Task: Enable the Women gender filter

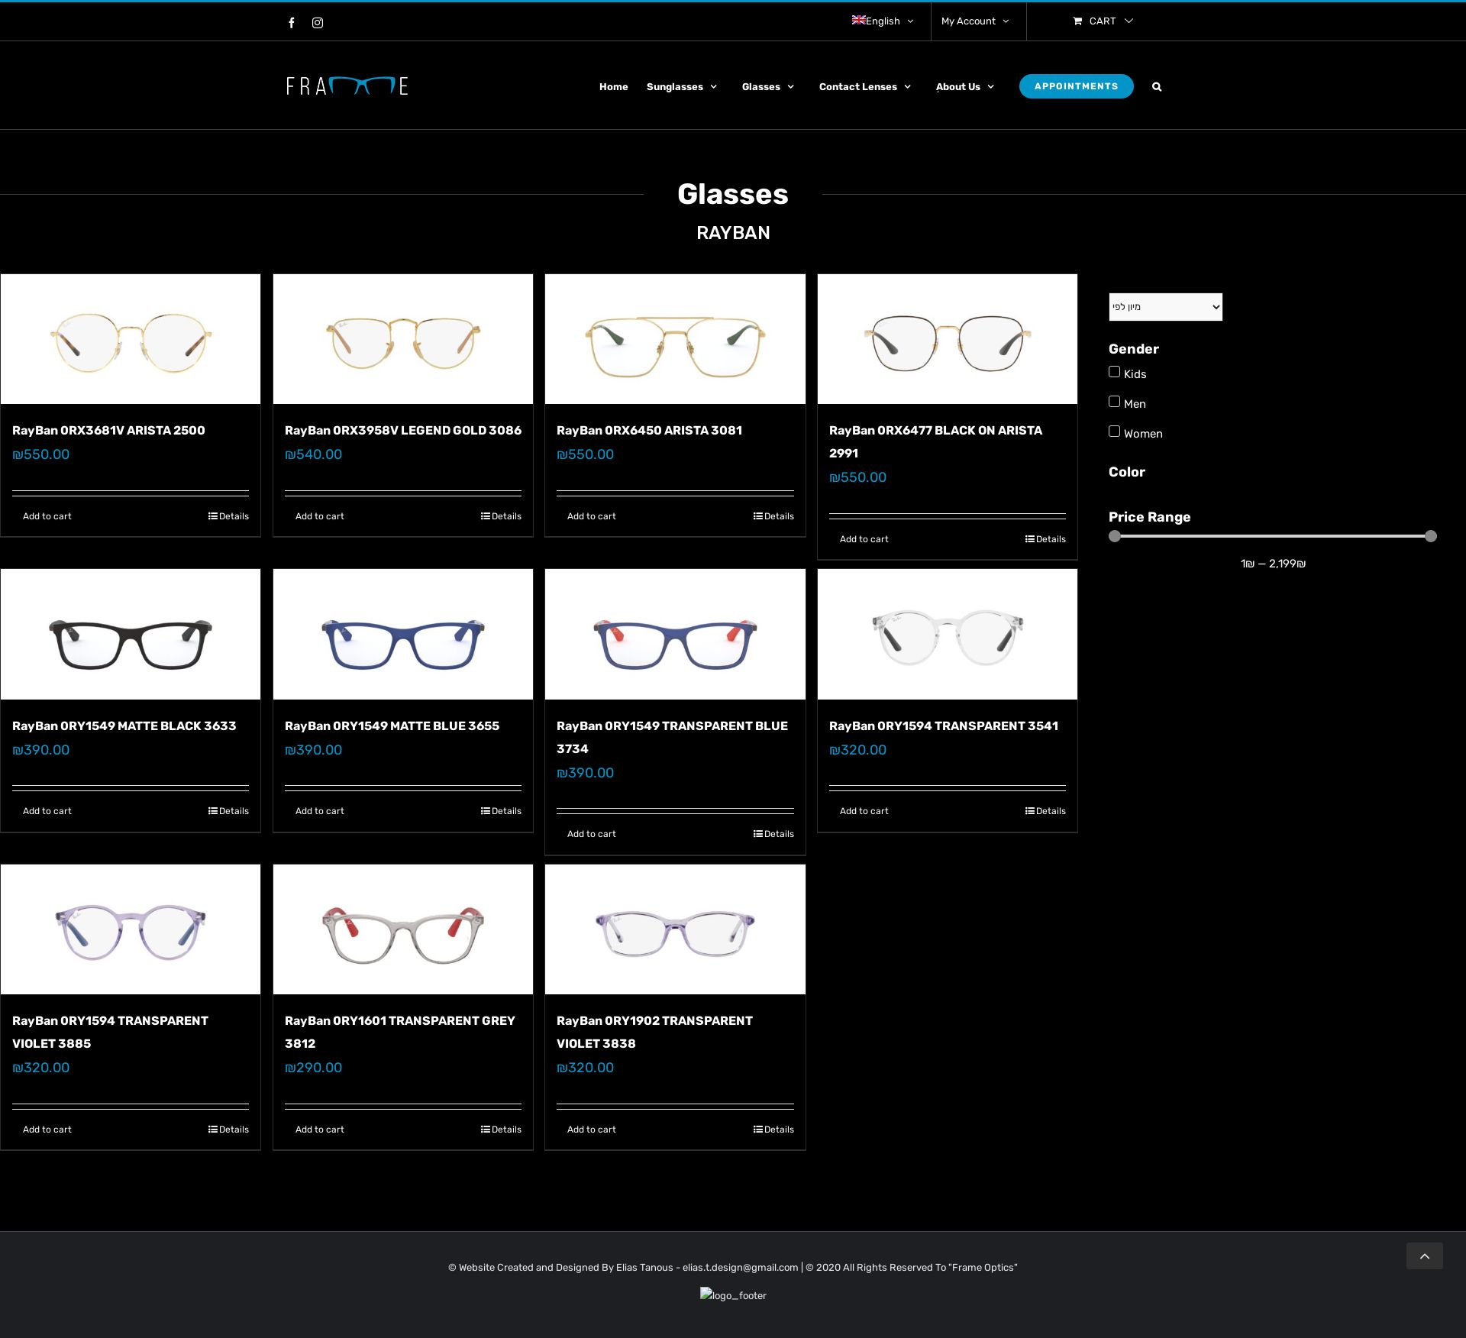Action: click(x=1115, y=431)
